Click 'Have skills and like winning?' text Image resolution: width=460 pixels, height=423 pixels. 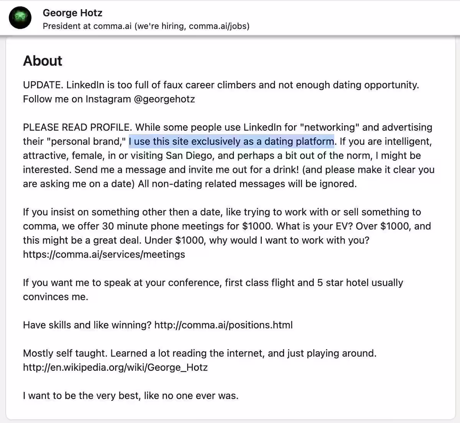point(87,325)
